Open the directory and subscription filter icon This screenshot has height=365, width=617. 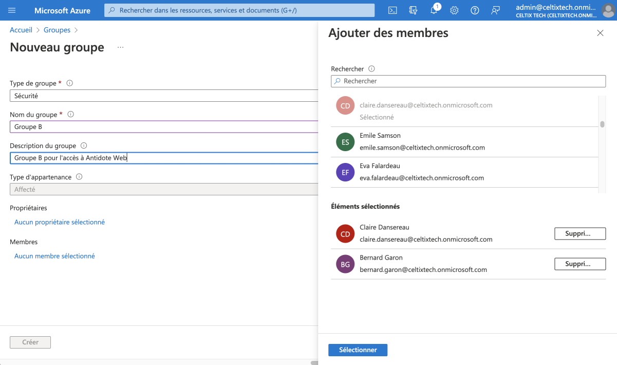(413, 10)
